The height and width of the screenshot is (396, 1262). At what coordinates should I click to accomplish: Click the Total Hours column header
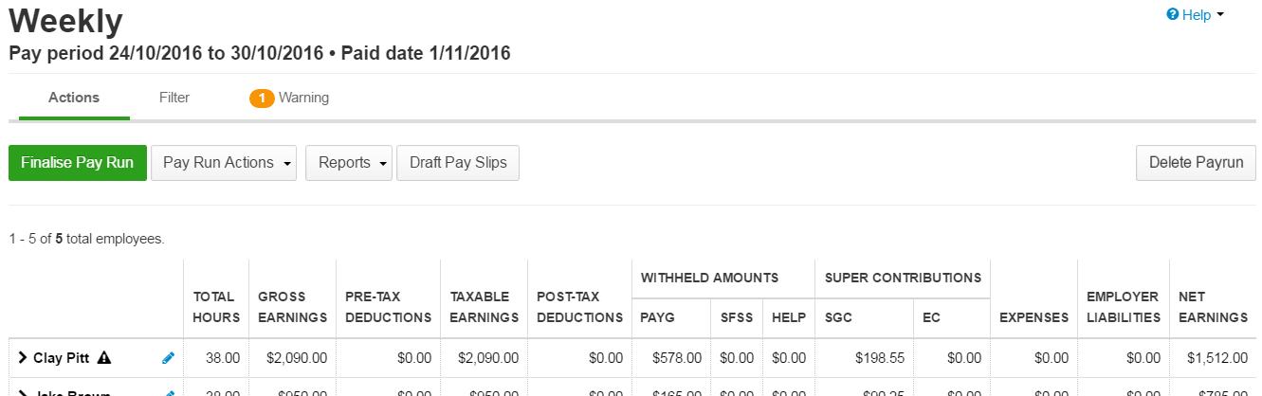216,307
